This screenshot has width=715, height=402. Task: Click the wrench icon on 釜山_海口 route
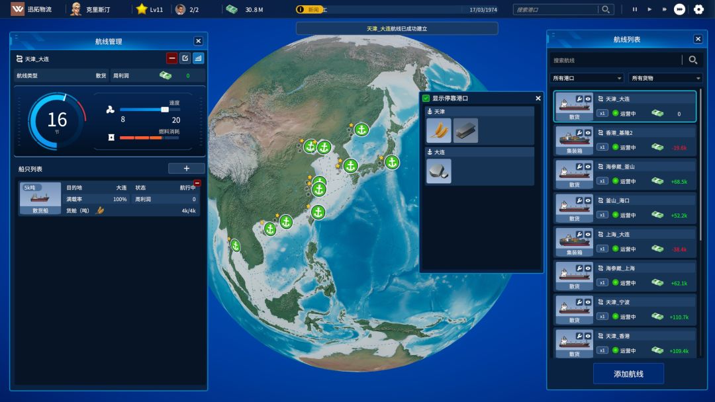click(x=579, y=200)
